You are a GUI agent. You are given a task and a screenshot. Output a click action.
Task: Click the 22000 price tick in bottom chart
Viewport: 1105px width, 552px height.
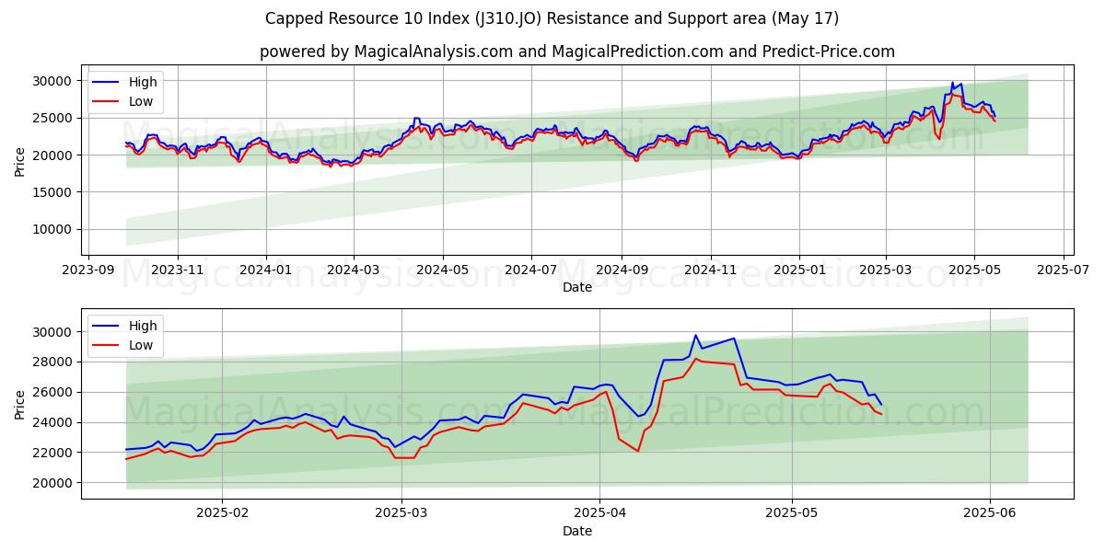click(54, 453)
